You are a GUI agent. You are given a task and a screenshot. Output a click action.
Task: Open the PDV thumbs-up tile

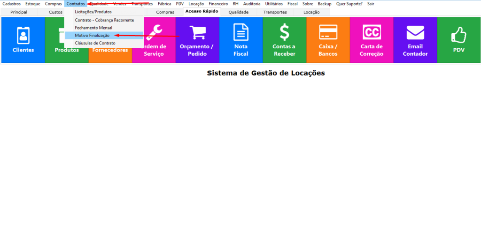(458, 40)
